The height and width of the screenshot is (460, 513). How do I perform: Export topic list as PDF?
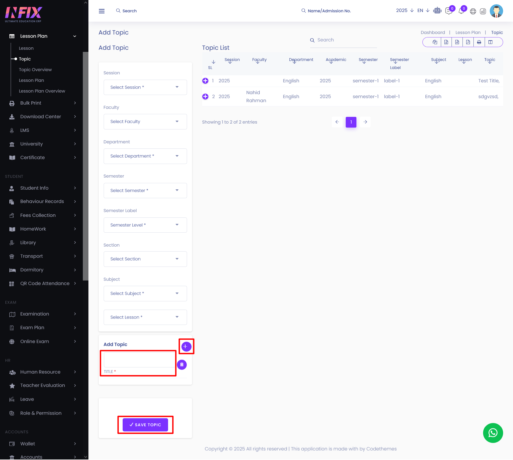468,42
